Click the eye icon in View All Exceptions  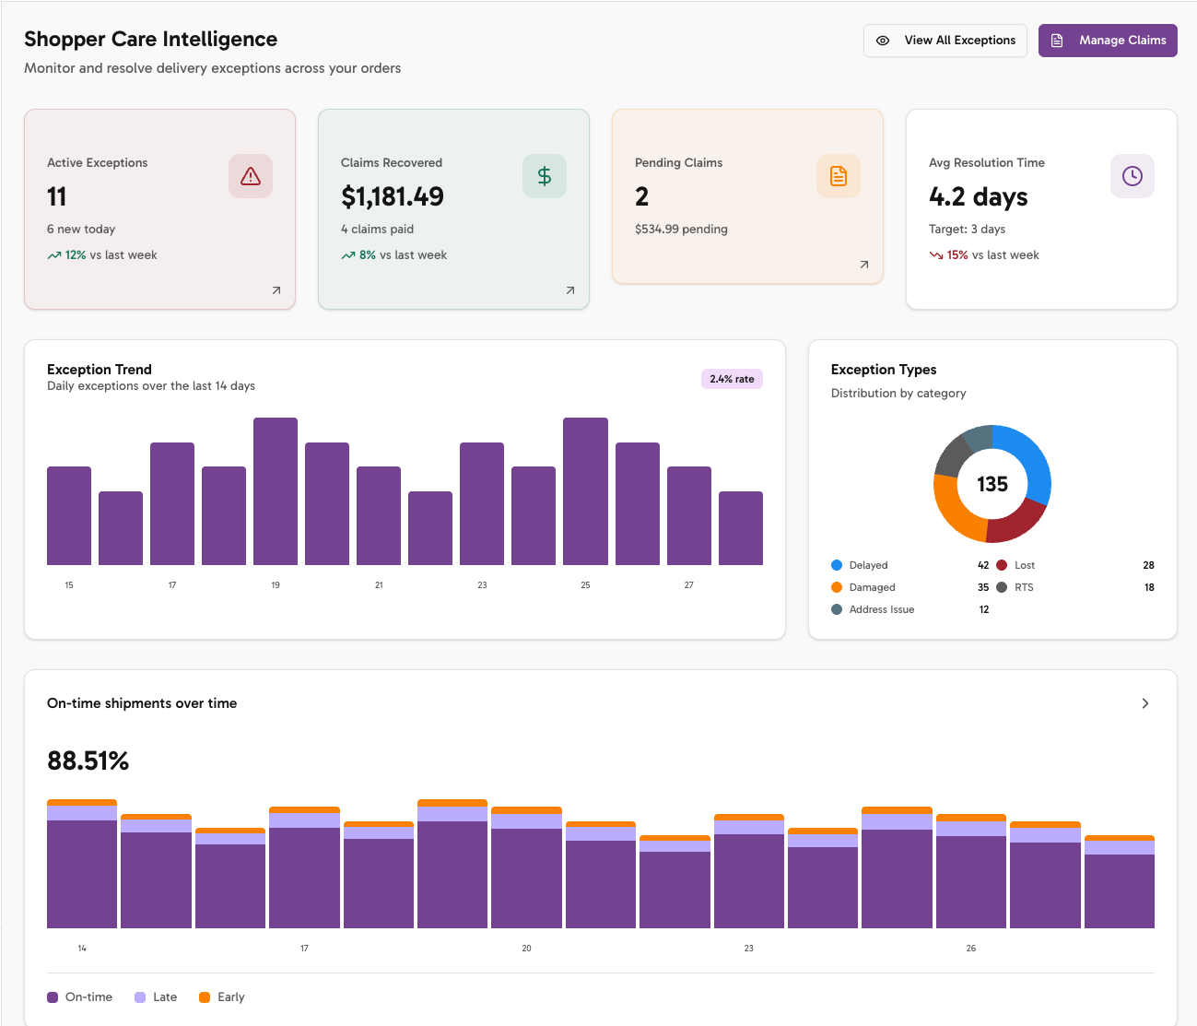click(x=883, y=41)
